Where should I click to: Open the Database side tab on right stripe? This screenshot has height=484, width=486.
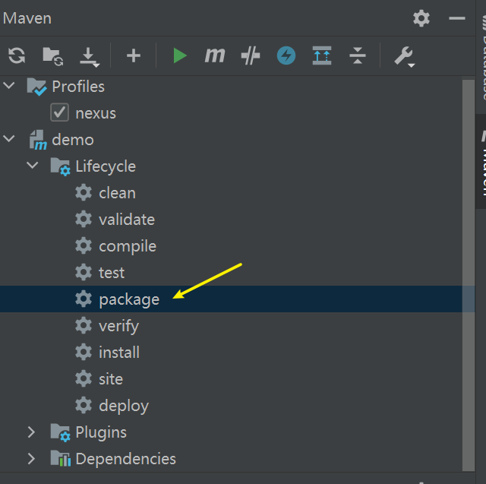pos(482,57)
